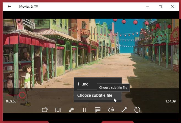Toggle the repeat playback icon
This screenshot has height=123, width=181.
(x=137, y=110)
